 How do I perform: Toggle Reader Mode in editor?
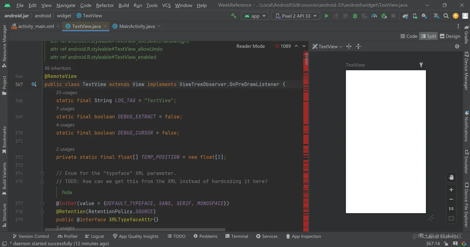[251, 46]
